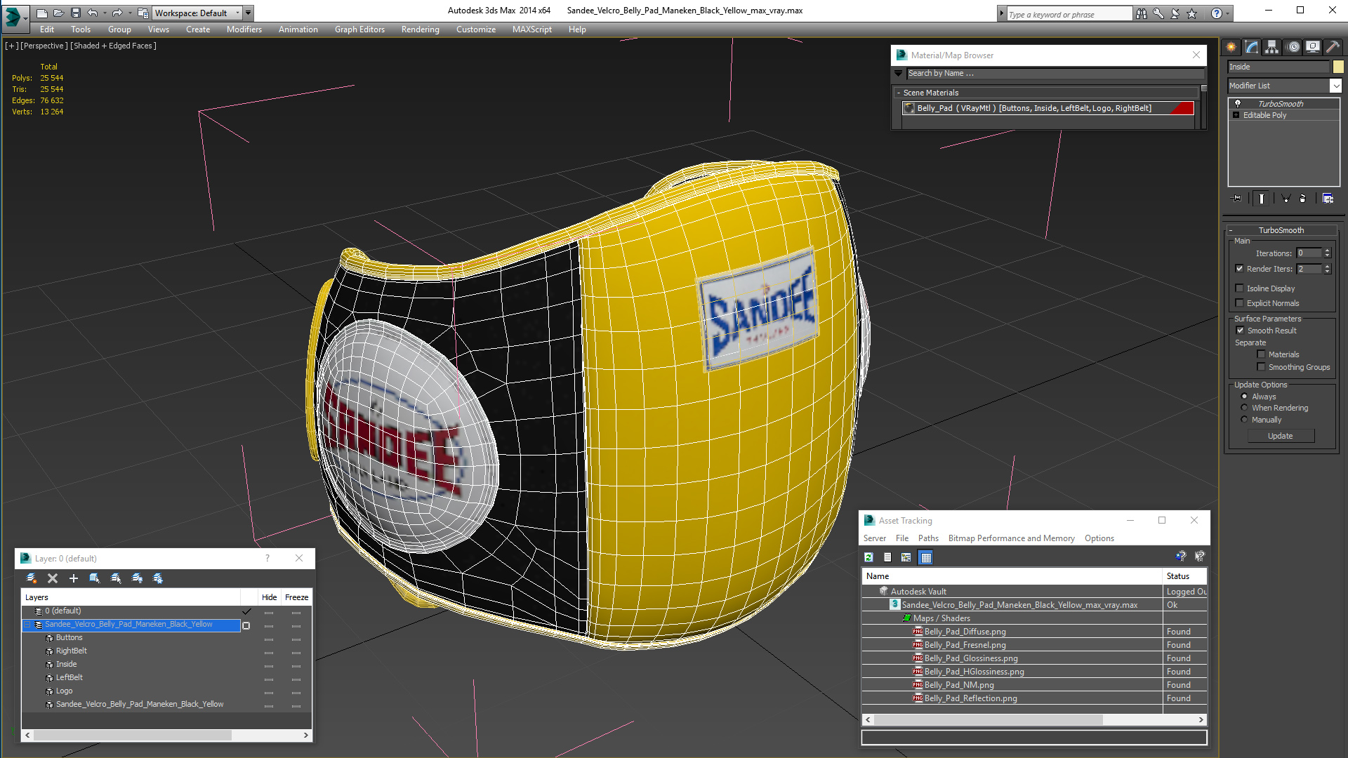Open Paths menu in Asset Tracking
Screen dimensions: 1348x758
928,538
